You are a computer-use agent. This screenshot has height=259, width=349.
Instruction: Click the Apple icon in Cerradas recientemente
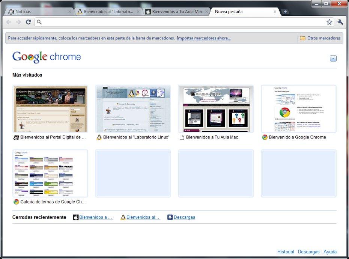click(x=76, y=217)
